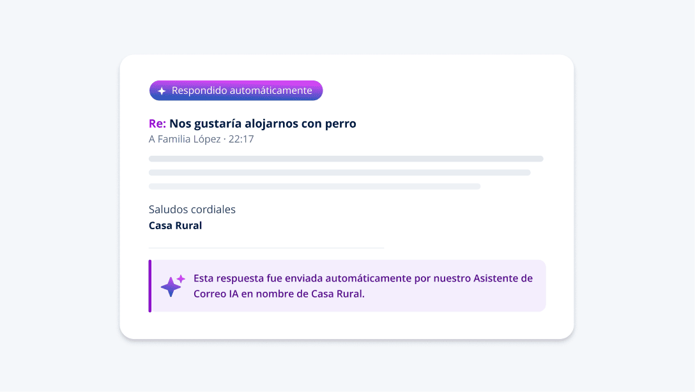The width and height of the screenshot is (695, 392).
Task: Click the first, longest placeholder text line
Action: [x=346, y=158]
